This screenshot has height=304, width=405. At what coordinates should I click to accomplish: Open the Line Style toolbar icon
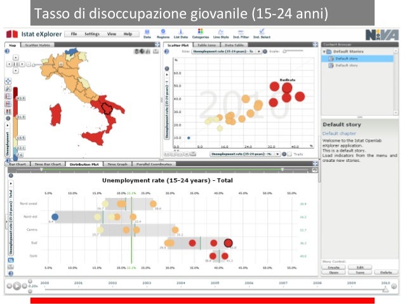221,34
